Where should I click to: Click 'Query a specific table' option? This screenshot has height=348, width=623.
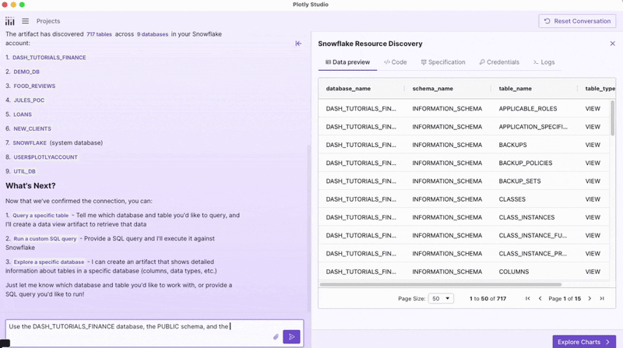(x=40, y=216)
